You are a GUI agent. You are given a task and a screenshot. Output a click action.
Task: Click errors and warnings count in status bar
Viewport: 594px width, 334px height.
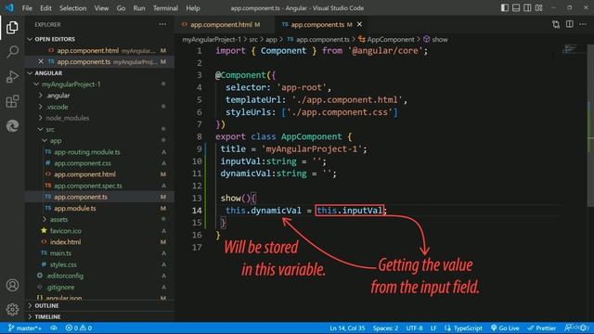[78, 328]
